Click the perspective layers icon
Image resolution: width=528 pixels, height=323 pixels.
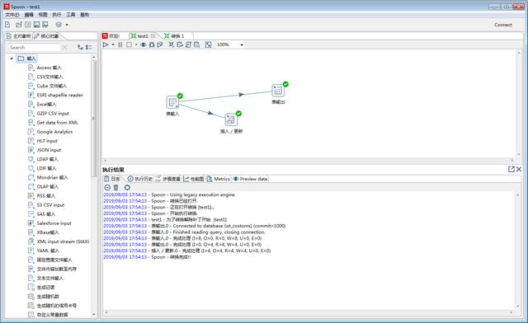(x=59, y=25)
